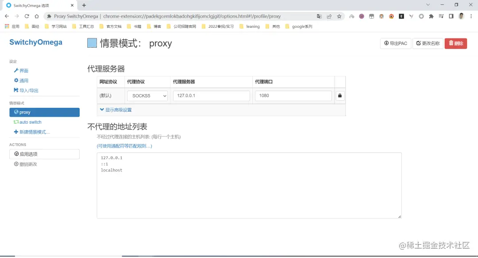Open the apps grid shortcut 应用
The height and width of the screenshot is (258, 478).
[x=12, y=27]
